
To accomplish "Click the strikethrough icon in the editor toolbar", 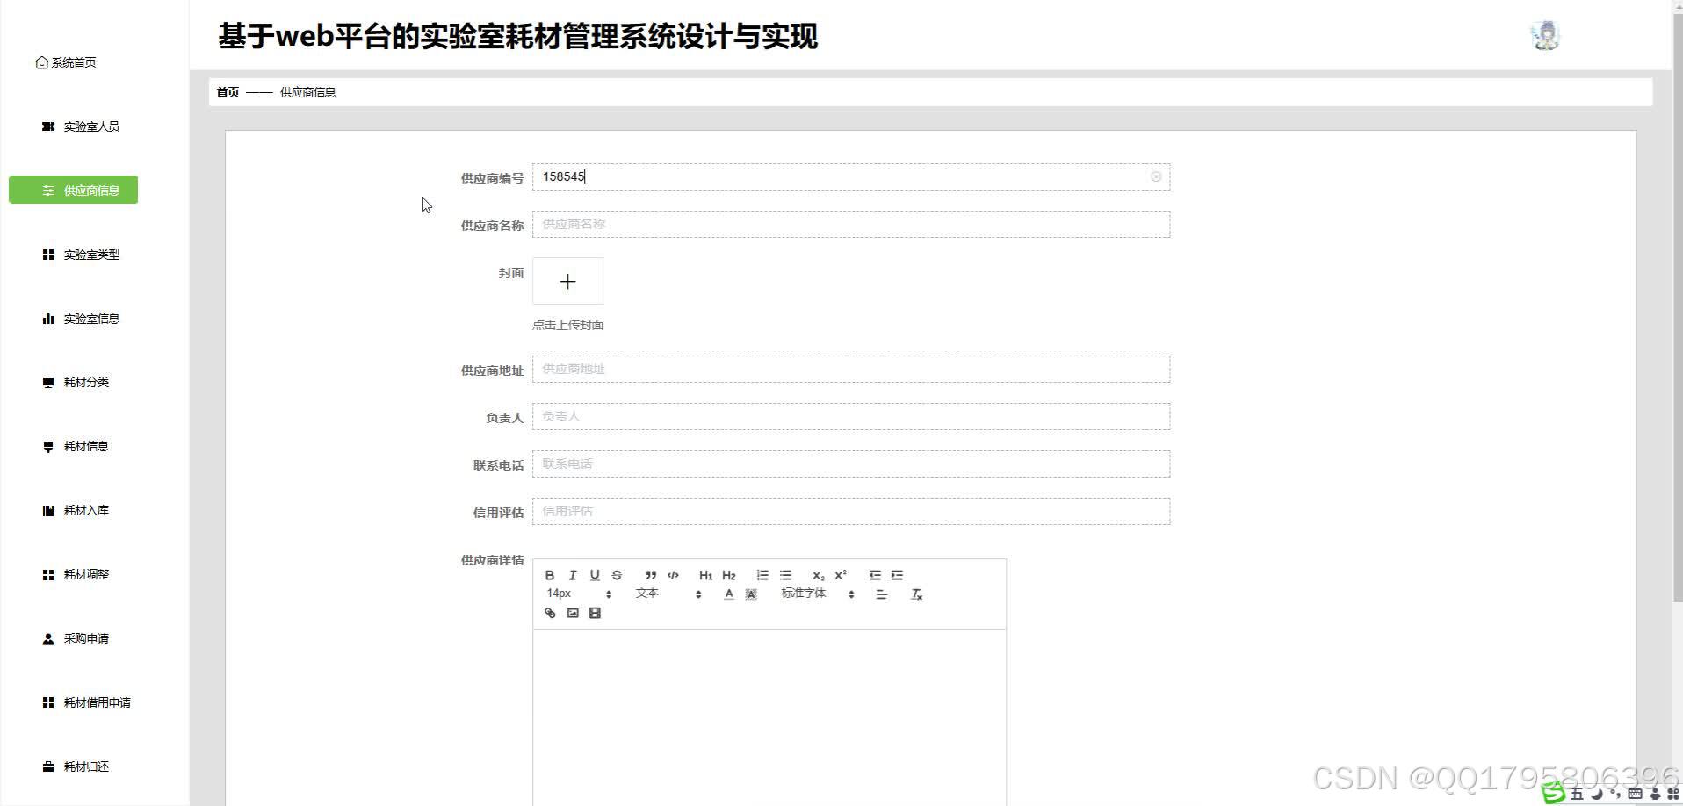I will coord(616,575).
